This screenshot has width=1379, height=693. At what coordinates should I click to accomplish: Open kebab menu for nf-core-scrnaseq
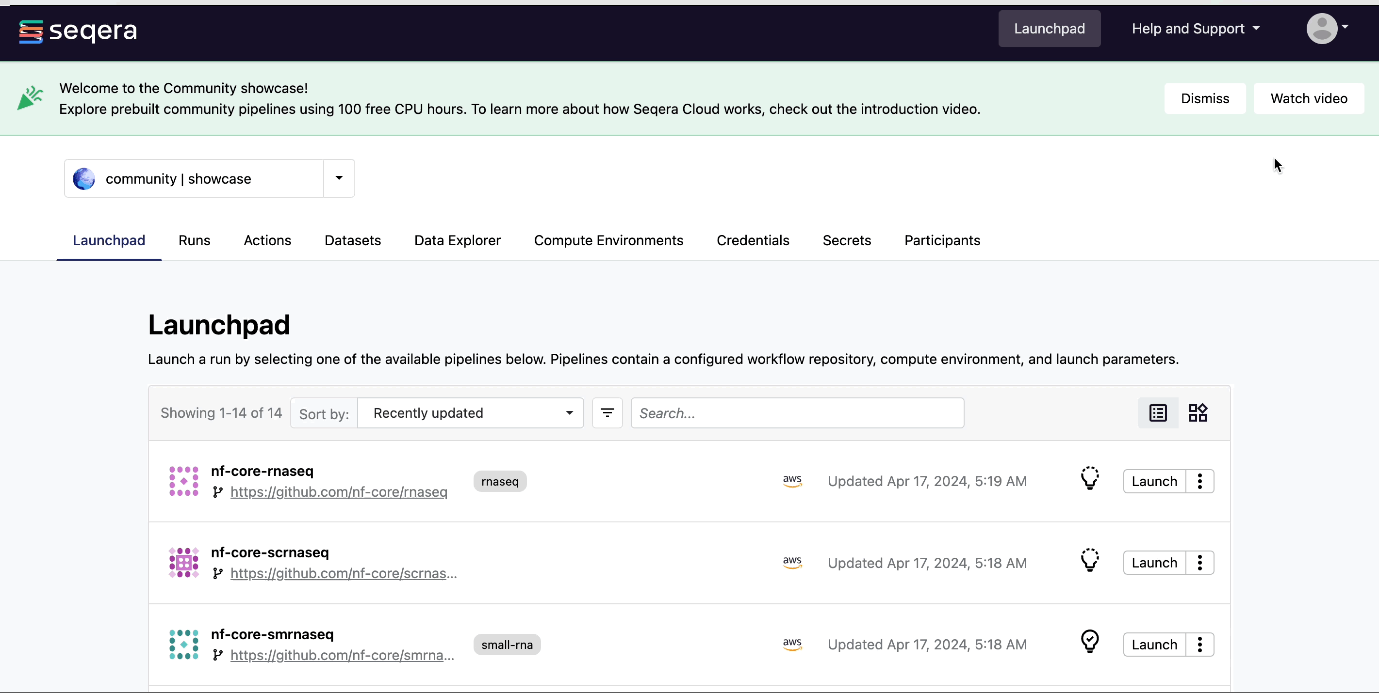pyautogui.click(x=1199, y=563)
